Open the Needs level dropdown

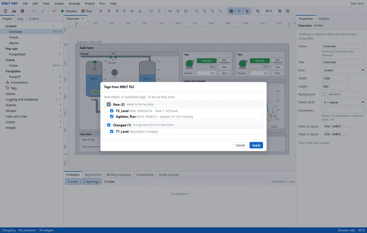coord(343,102)
